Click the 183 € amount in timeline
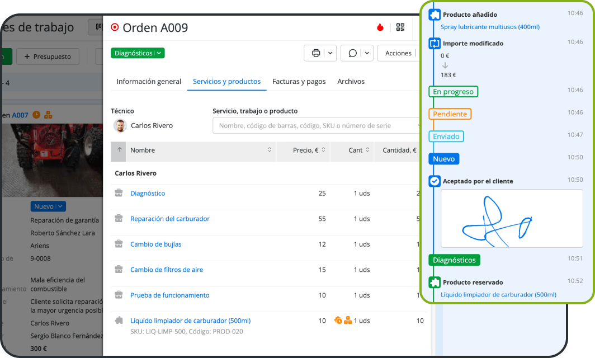 point(448,75)
